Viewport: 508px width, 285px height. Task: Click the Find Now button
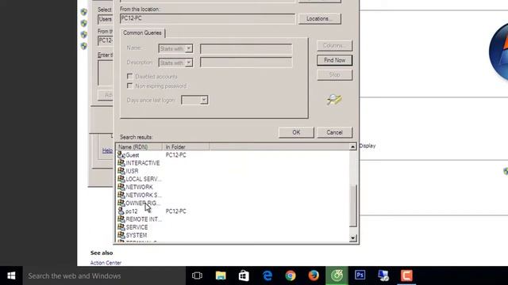coord(334,60)
